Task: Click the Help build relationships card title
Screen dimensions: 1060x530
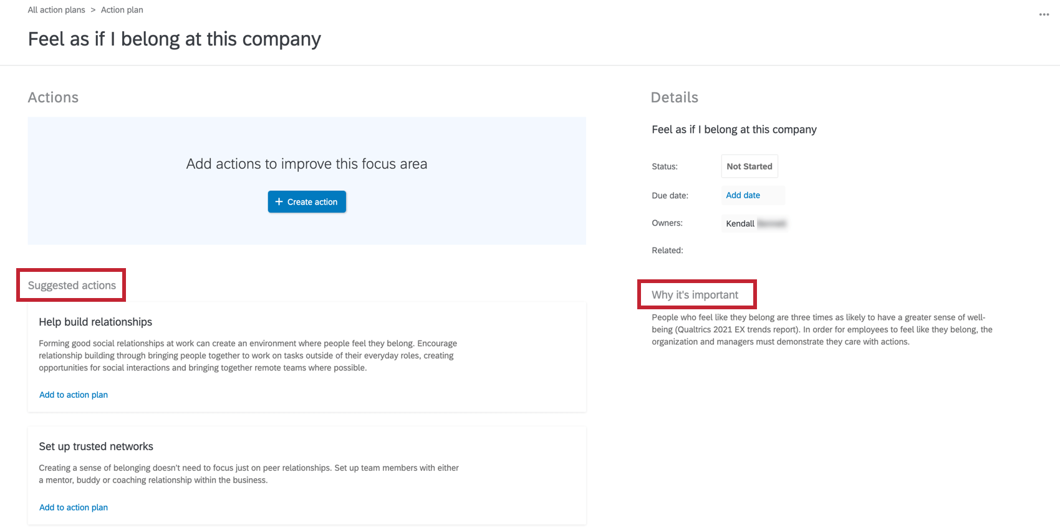Action: click(x=95, y=322)
